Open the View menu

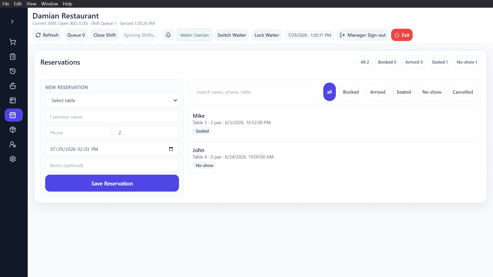[31, 4]
